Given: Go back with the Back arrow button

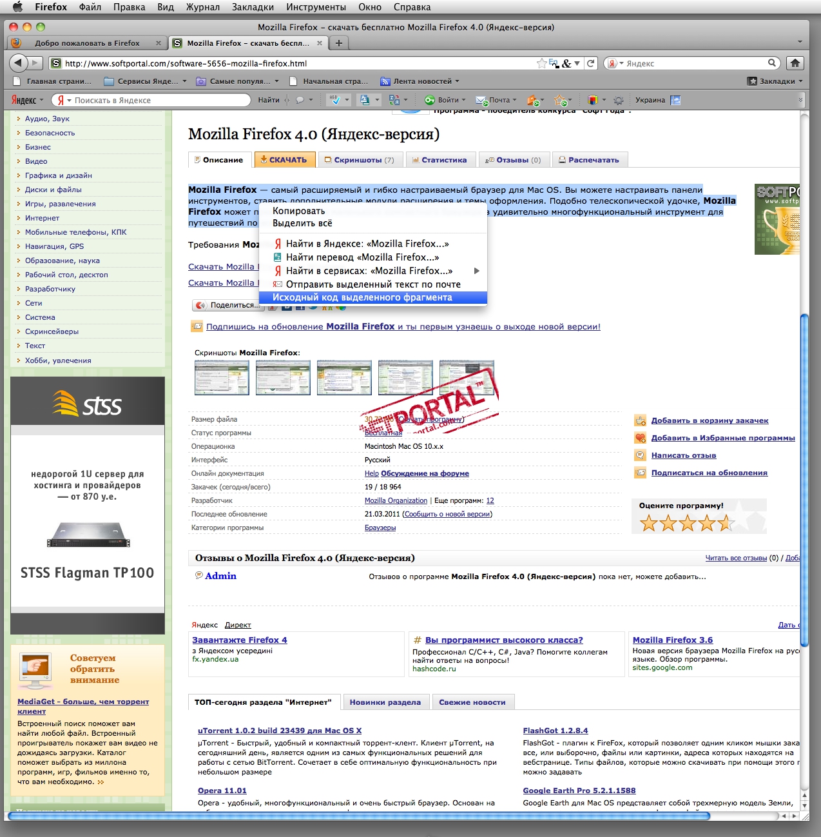Looking at the screenshot, I should point(17,63).
